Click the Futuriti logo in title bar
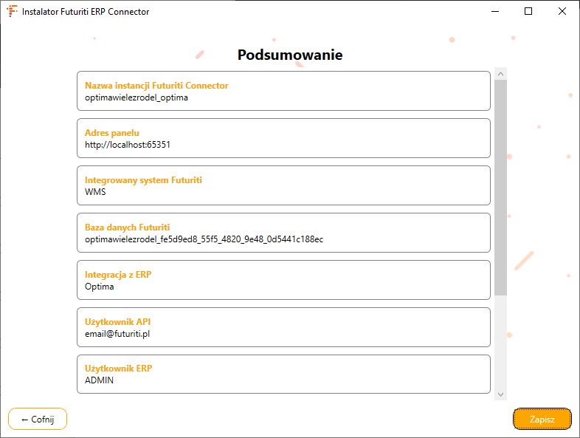The width and height of the screenshot is (580, 438). [x=12, y=12]
